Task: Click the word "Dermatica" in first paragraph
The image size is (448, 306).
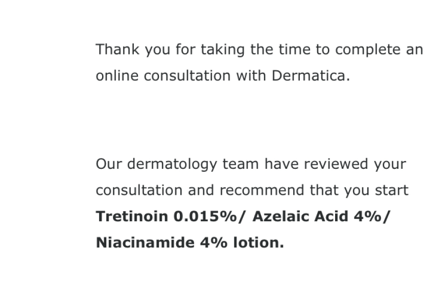Action: point(310,75)
